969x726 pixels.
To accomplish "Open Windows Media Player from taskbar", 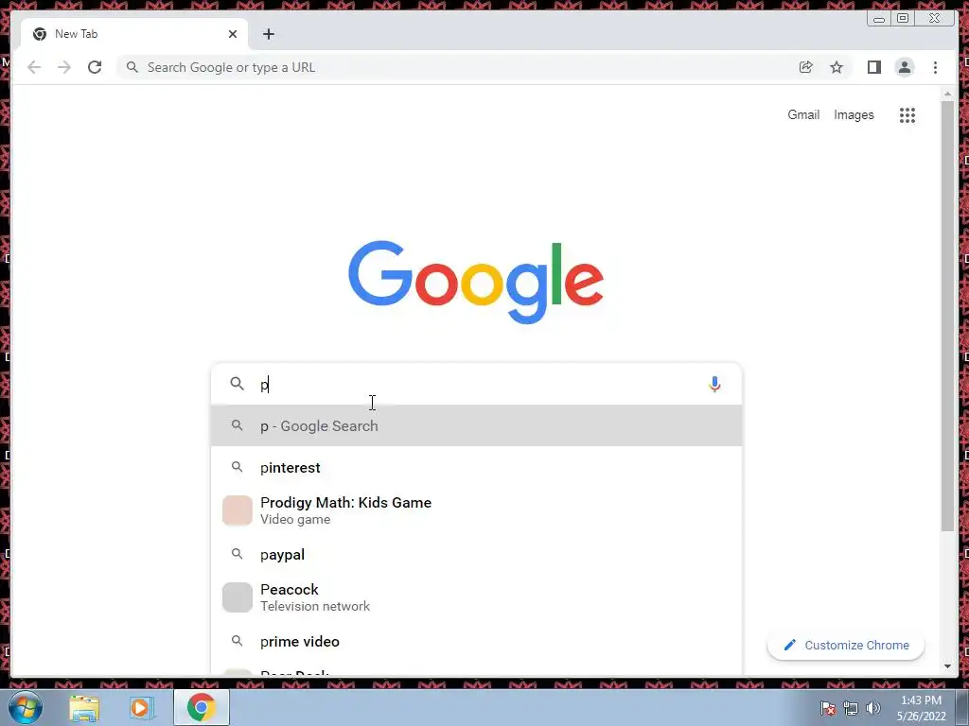I will 142,707.
